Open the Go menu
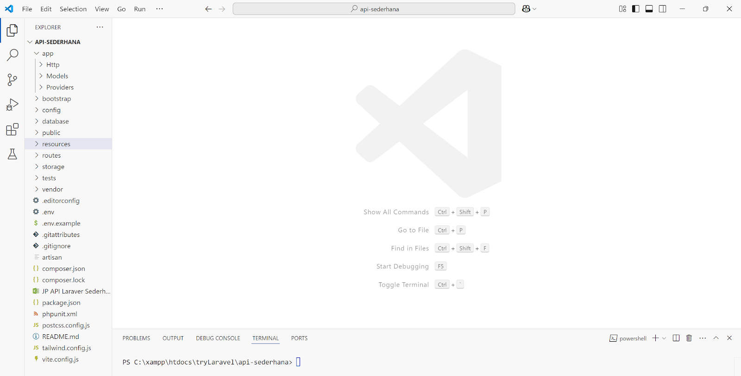The height and width of the screenshot is (376, 741). pos(121,9)
